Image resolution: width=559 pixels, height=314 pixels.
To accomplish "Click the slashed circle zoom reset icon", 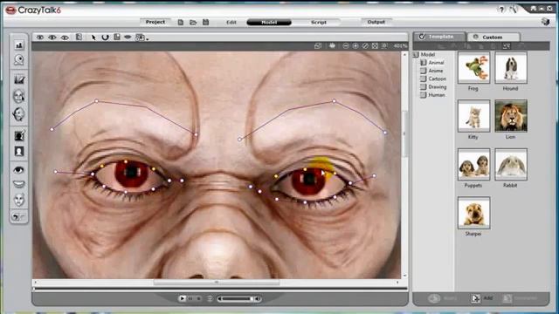I will (x=365, y=46).
